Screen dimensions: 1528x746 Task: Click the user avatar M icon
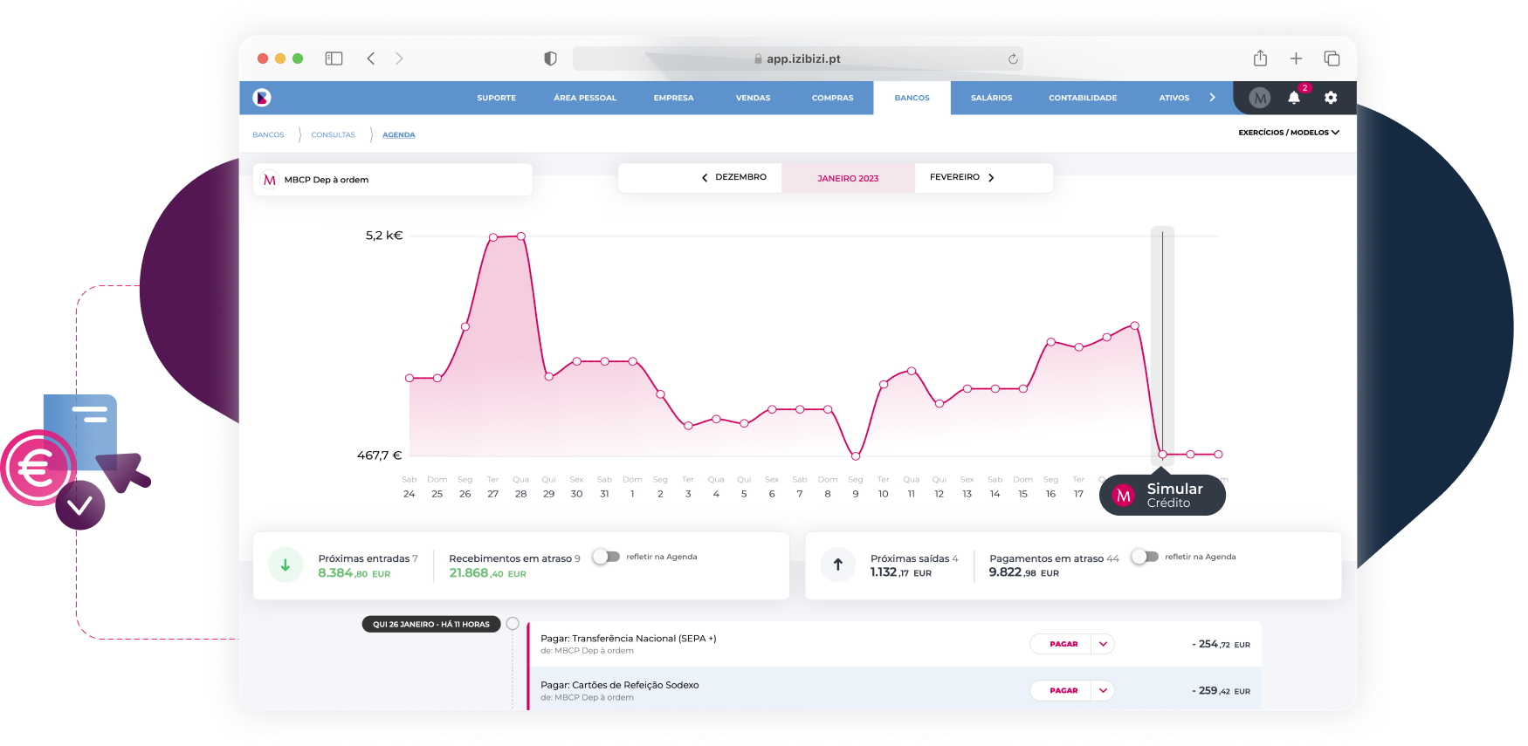pos(1259,98)
